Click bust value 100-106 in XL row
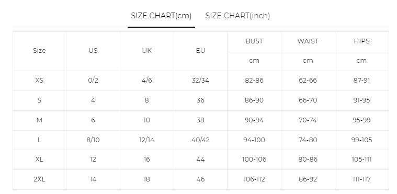The width and height of the screenshot is (397, 194). 254,159
